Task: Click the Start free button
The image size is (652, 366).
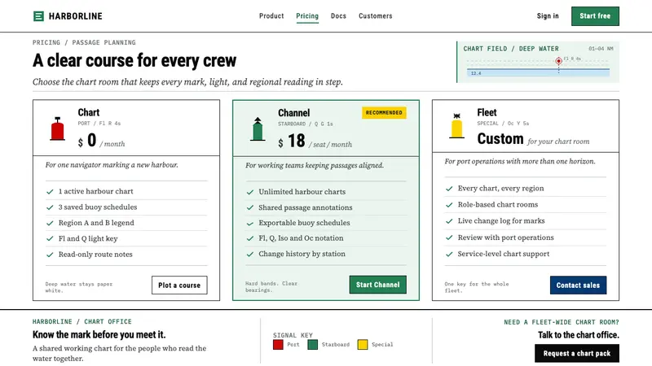Action: 595,16
